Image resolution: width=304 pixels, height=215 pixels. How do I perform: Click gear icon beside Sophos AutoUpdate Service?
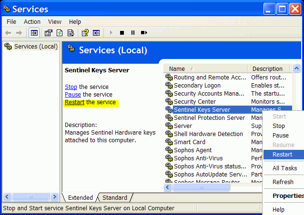[x=169, y=175]
